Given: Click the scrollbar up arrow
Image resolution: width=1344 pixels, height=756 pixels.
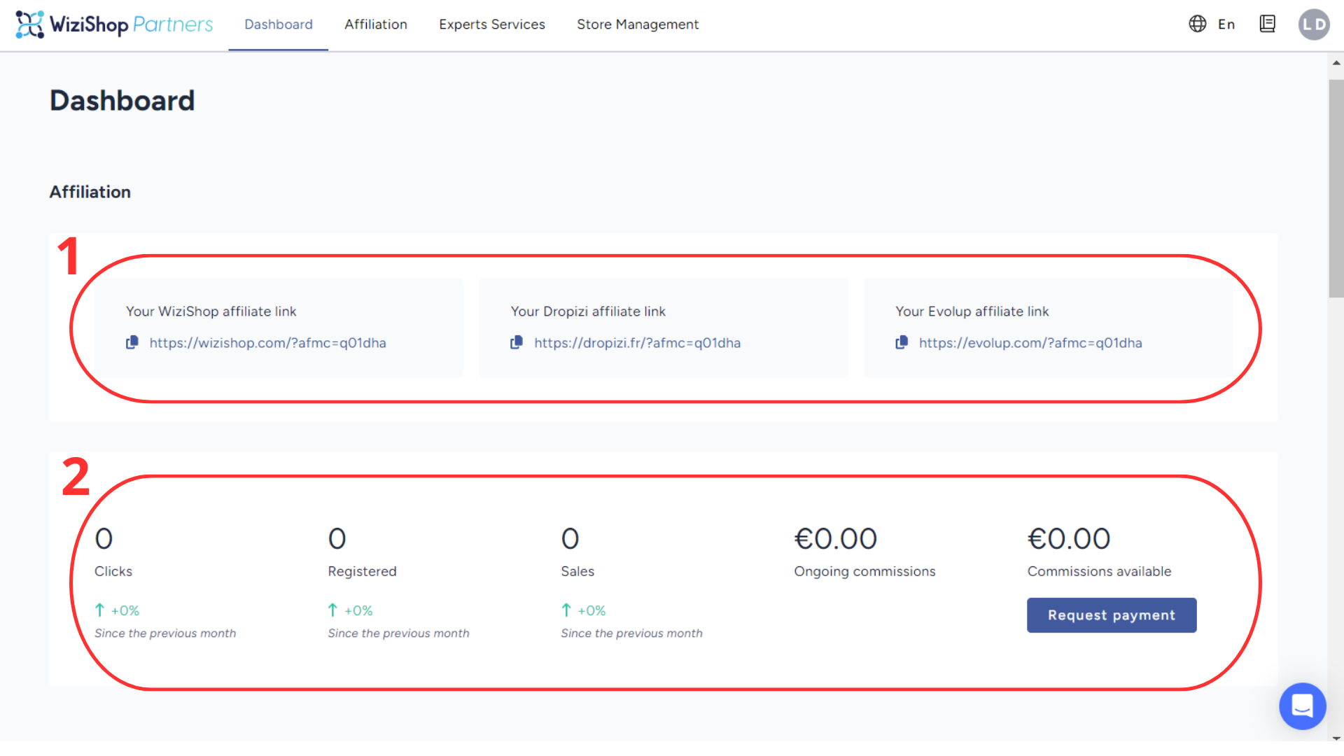Looking at the screenshot, I should click(1336, 63).
